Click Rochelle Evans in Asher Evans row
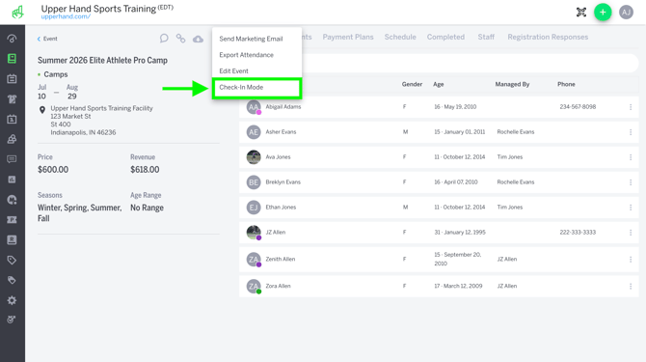The width and height of the screenshot is (646, 362). (516, 132)
